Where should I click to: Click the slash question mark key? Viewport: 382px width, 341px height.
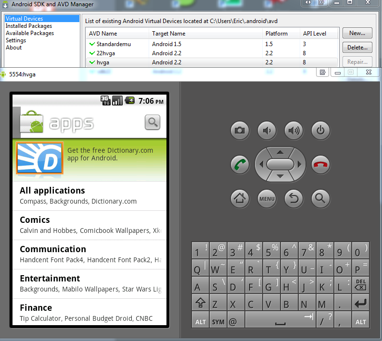(x=325, y=320)
